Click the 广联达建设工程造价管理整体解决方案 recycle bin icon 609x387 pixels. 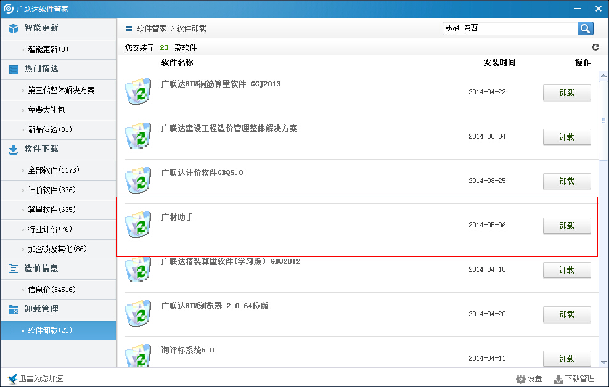[138, 136]
